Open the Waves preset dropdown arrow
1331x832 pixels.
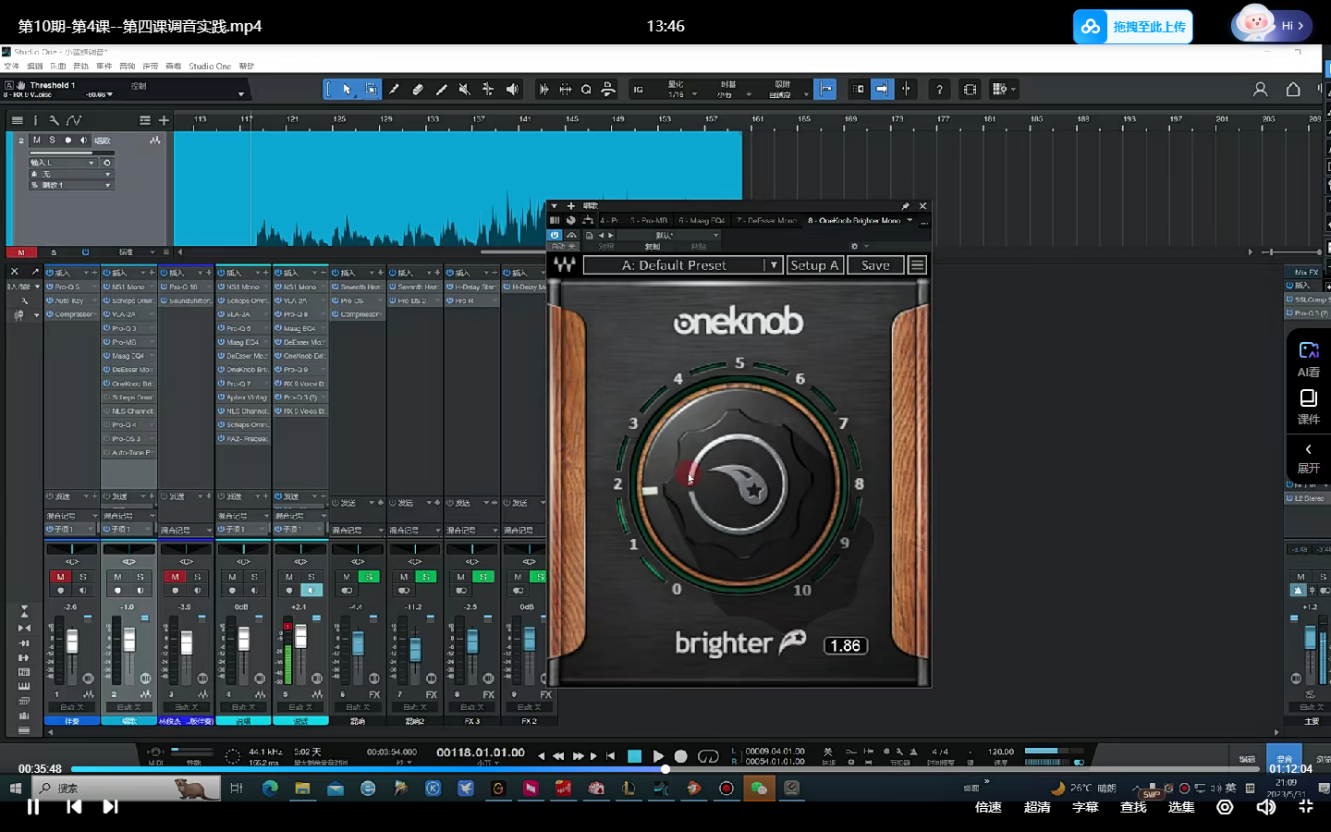point(774,265)
